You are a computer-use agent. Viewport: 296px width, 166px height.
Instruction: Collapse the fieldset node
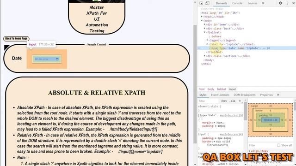[204, 32]
